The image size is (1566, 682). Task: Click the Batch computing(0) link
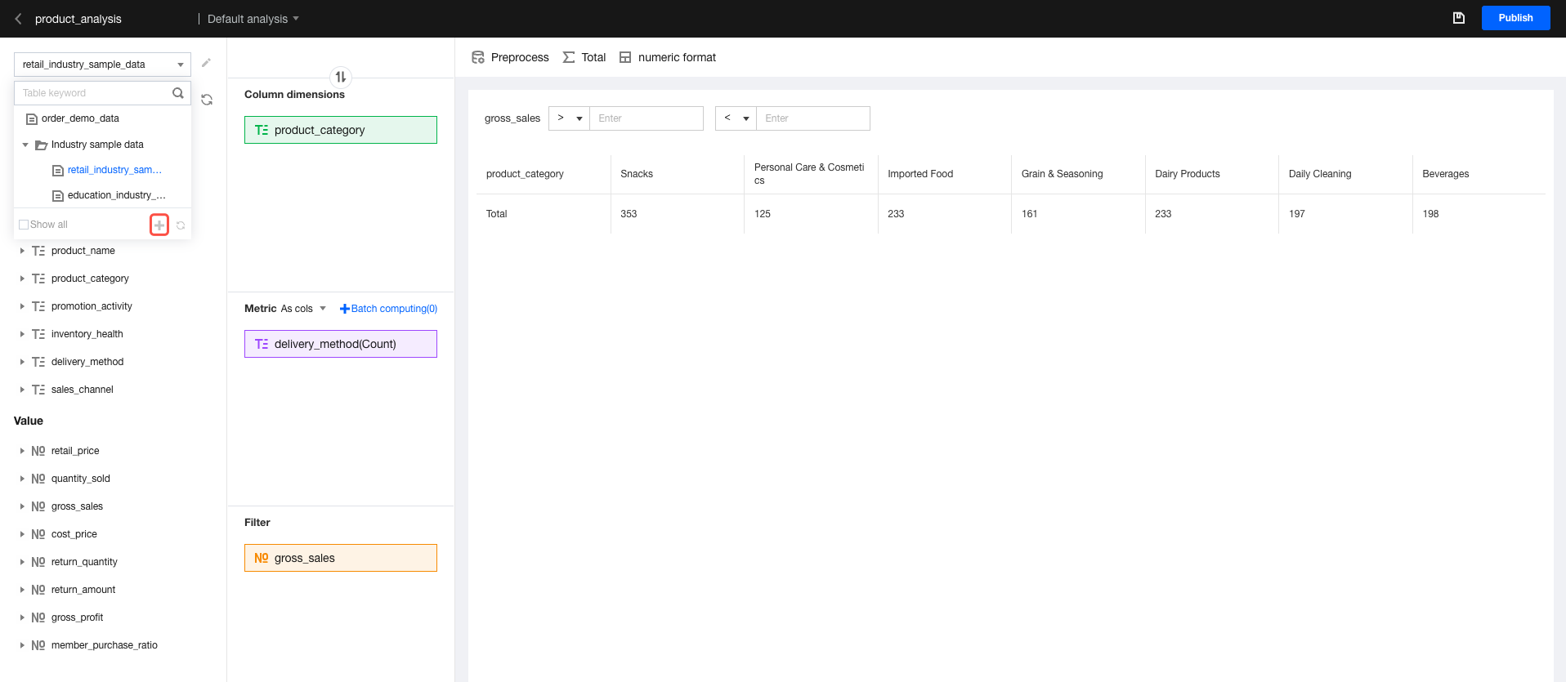[x=389, y=309]
